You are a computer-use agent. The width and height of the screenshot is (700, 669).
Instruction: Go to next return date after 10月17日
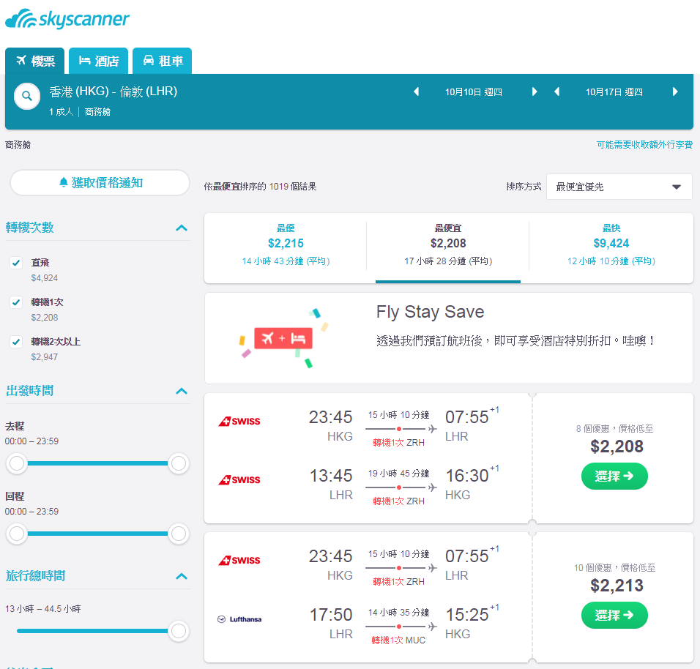[675, 92]
